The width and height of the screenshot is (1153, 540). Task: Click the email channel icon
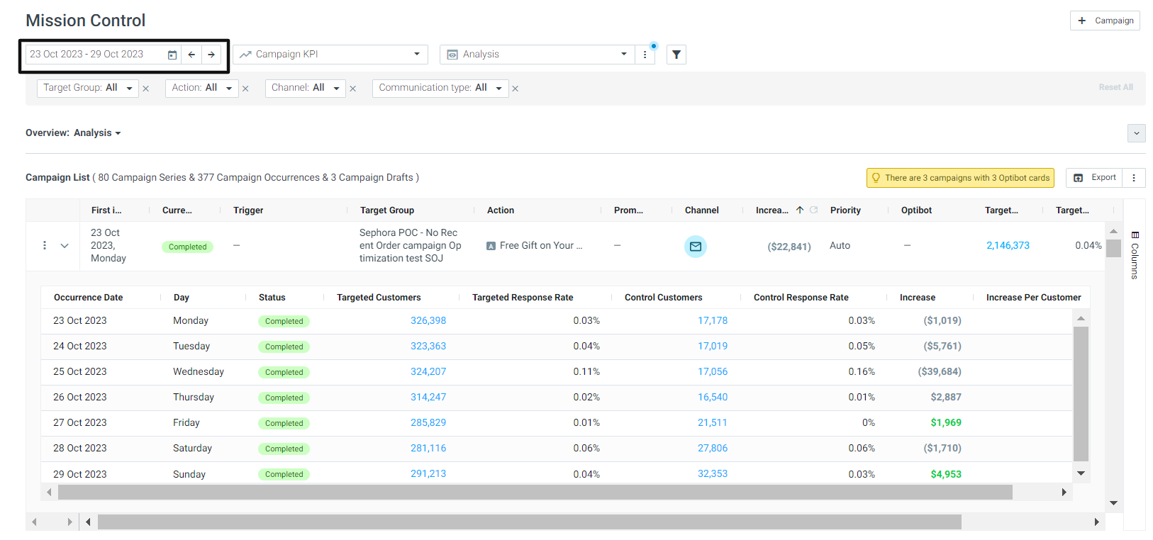click(x=696, y=247)
